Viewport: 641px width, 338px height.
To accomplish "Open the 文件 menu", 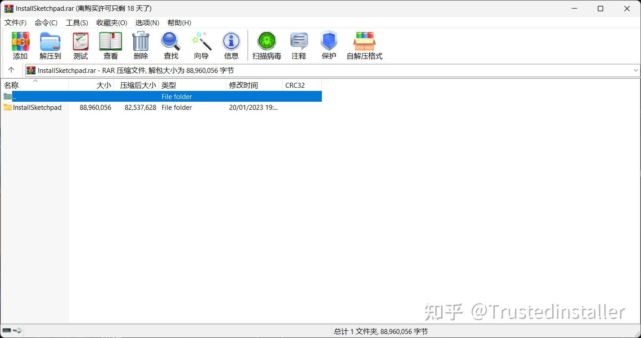I will click(15, 23).
